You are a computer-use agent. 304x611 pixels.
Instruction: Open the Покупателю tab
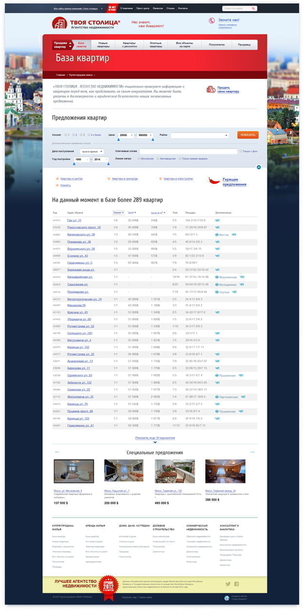point(216,45)
